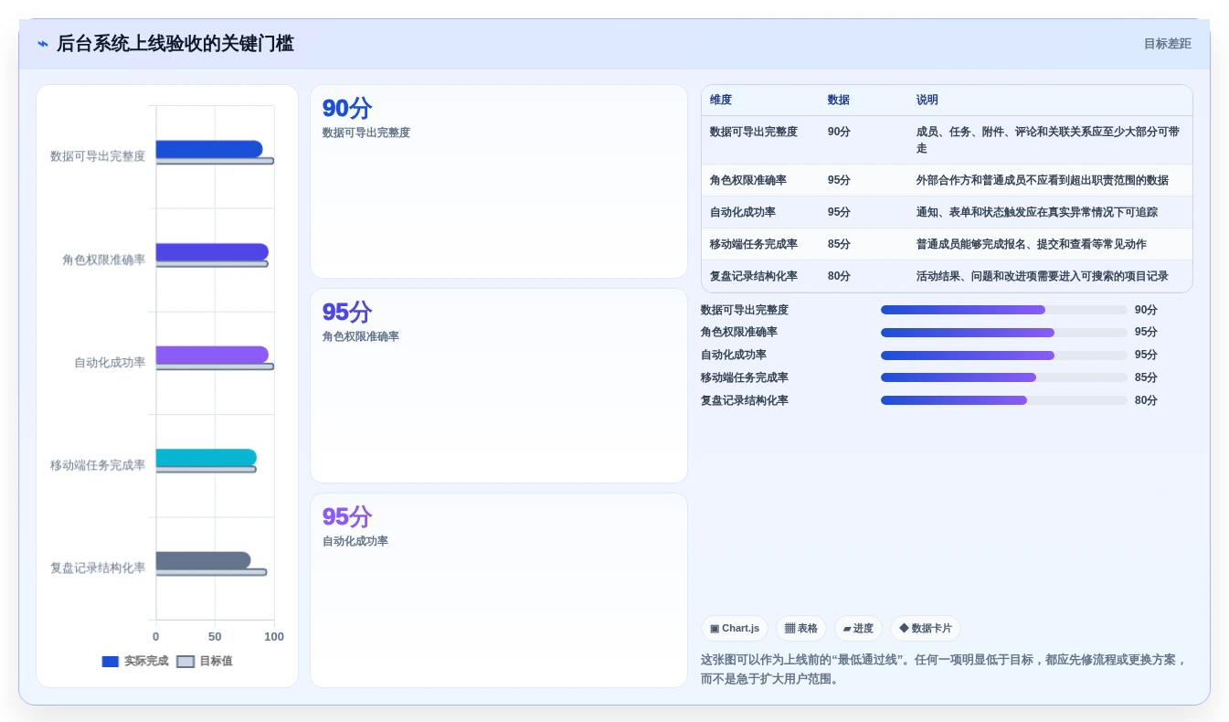
Task: Click chart axis label 移动端任务完成率
Action: pyautogui.click(x=98, y=465)
